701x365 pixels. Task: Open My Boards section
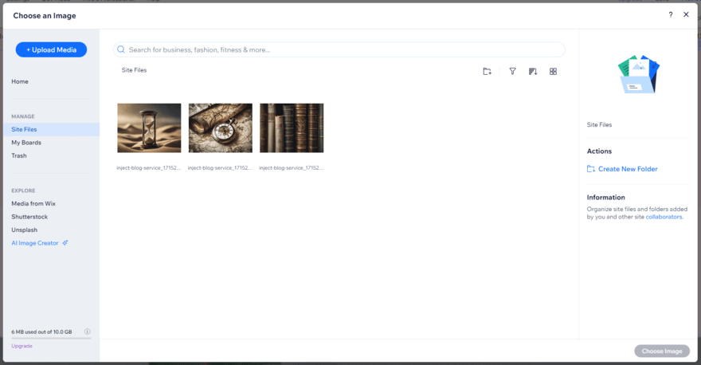tap(26, 142)
